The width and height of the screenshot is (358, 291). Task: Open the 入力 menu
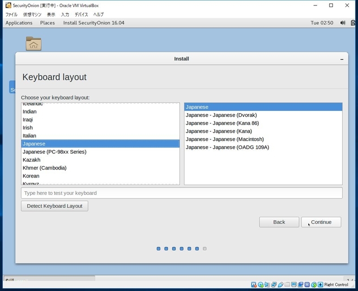tap(65, 14)
